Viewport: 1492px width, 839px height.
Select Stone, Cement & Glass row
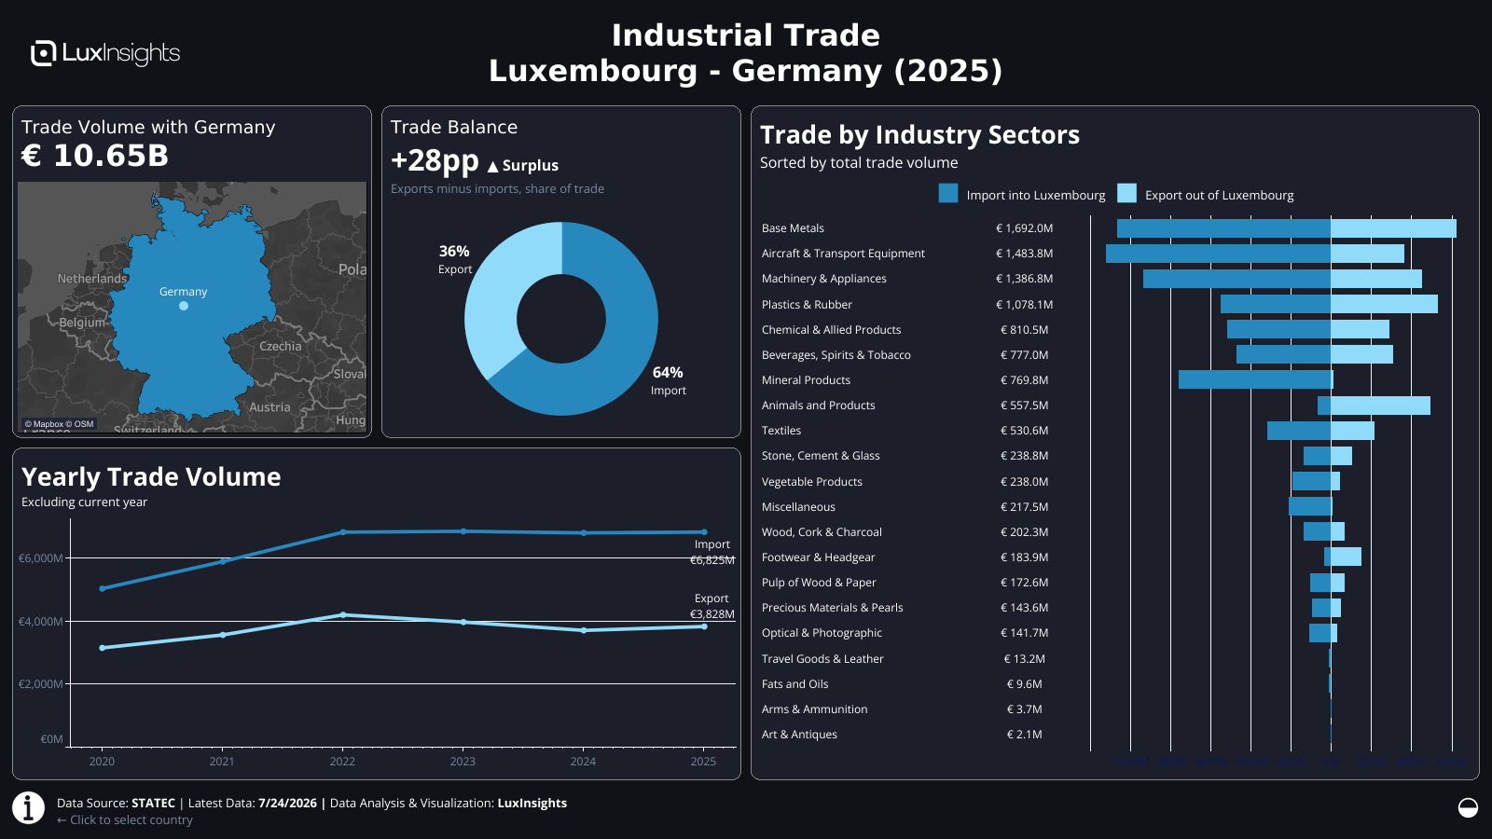tap(1110, 456)
